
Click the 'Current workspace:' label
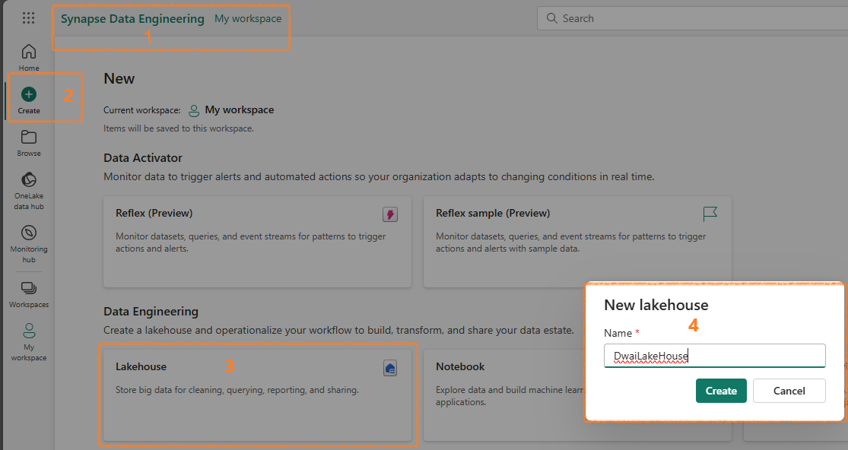tap(141, 110)
